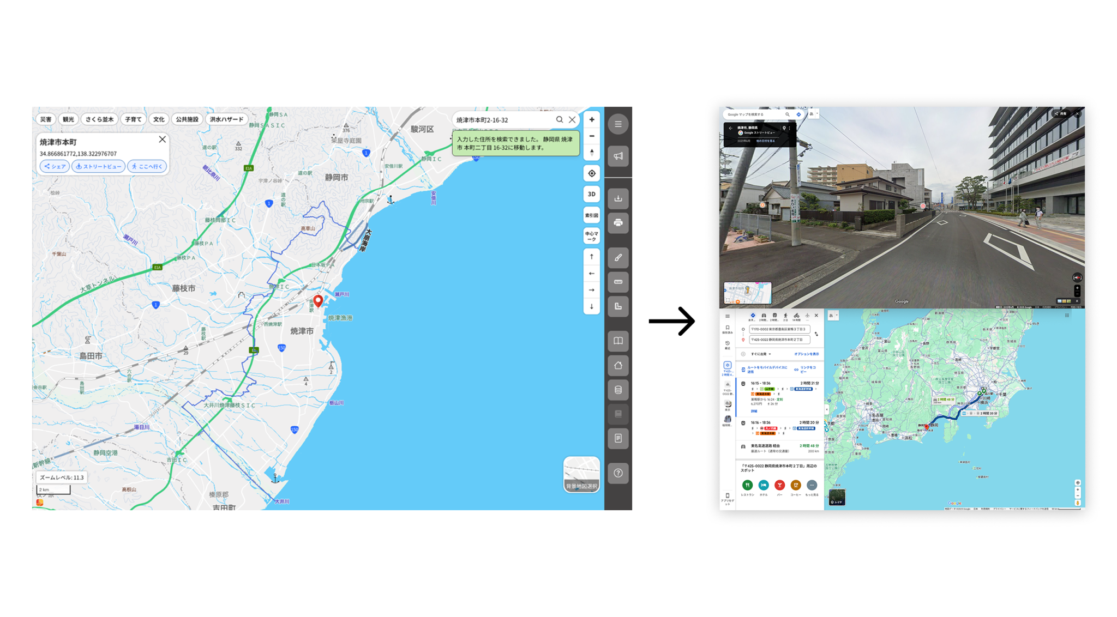Open the レストラン category icon
Screen dimensions: 1117x617
(x=748, y=485)
